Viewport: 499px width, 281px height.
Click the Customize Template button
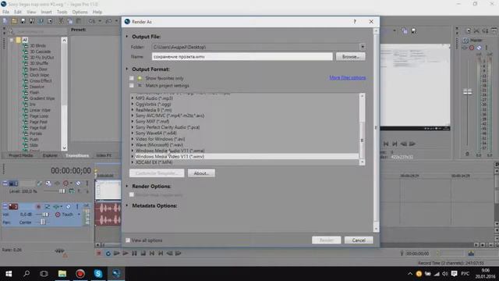pyautogui.click(x=157, y=173)
